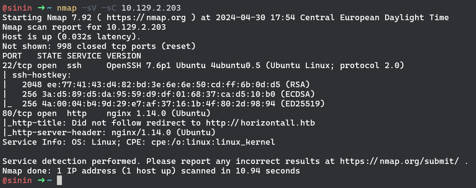Click the @sinin username on the top line
The height and width of the screenshot is (188, 476).
(x=17, y=8)
